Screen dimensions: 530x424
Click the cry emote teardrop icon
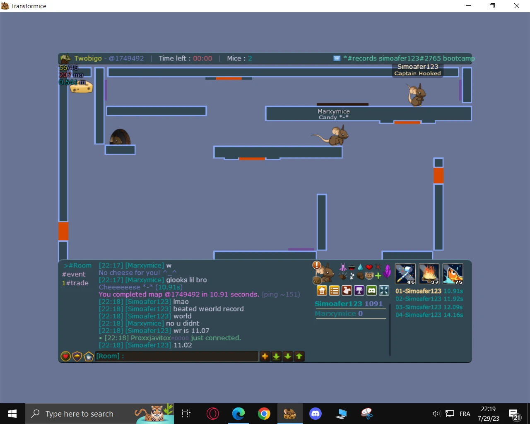(x=360, y=267)
